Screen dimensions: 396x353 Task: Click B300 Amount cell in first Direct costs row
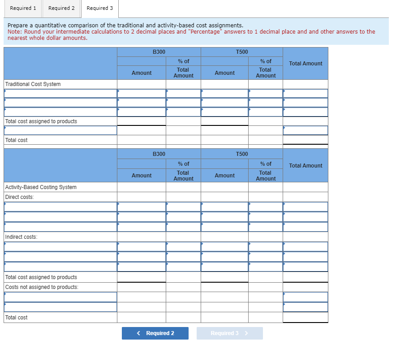(142, 207)
